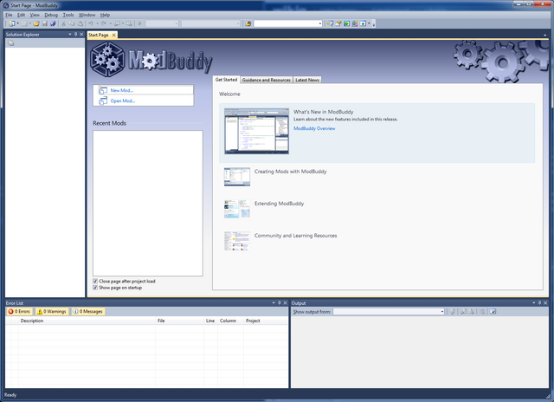This screenshot has height=402, width=554.
Task: Click the Paste icon in toolbar
Action: coord(81,23)
